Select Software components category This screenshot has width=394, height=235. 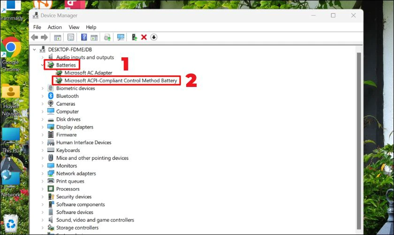(x=80, y=204)
